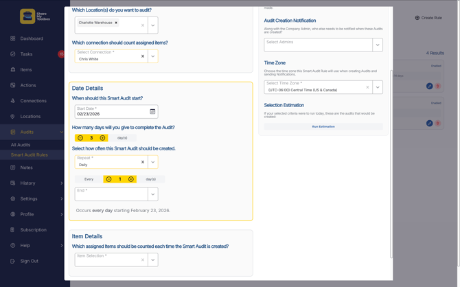Clear the Chris White connection selection
Image resolution: width=460 pixels, height=287 pixels.
point(143,56)
